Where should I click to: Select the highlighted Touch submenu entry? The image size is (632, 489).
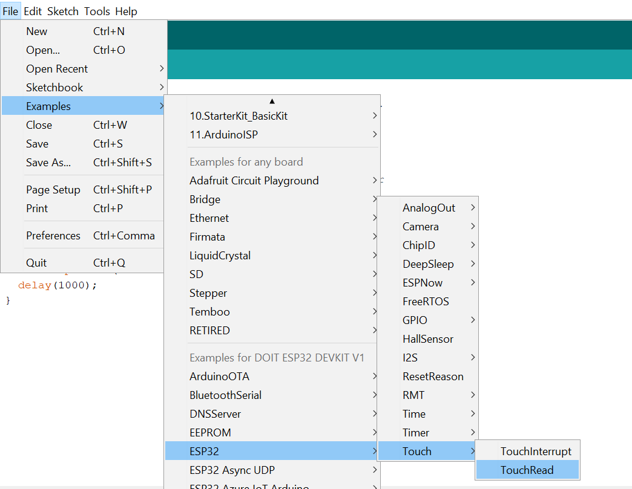[427, 451]
